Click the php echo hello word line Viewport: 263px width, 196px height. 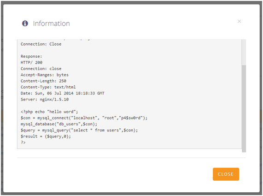[49, 112]
